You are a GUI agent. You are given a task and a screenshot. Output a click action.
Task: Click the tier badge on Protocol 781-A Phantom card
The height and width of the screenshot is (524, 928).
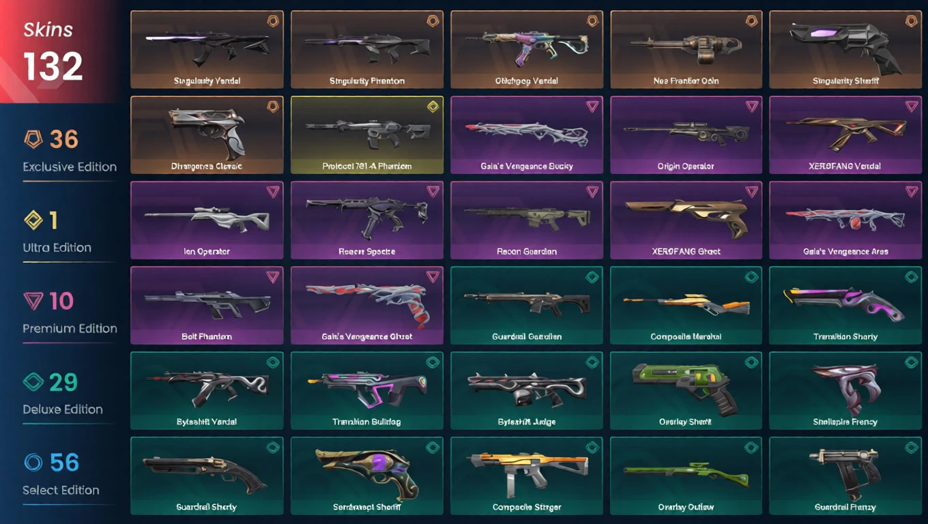(x=432, y=106)
